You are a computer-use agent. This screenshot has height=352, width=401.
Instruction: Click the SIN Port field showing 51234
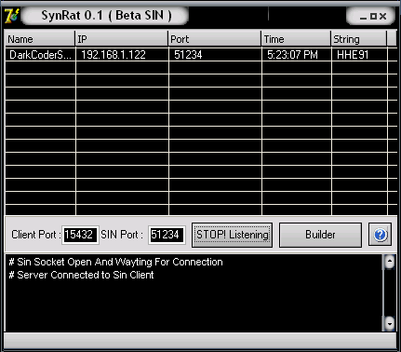167,235
